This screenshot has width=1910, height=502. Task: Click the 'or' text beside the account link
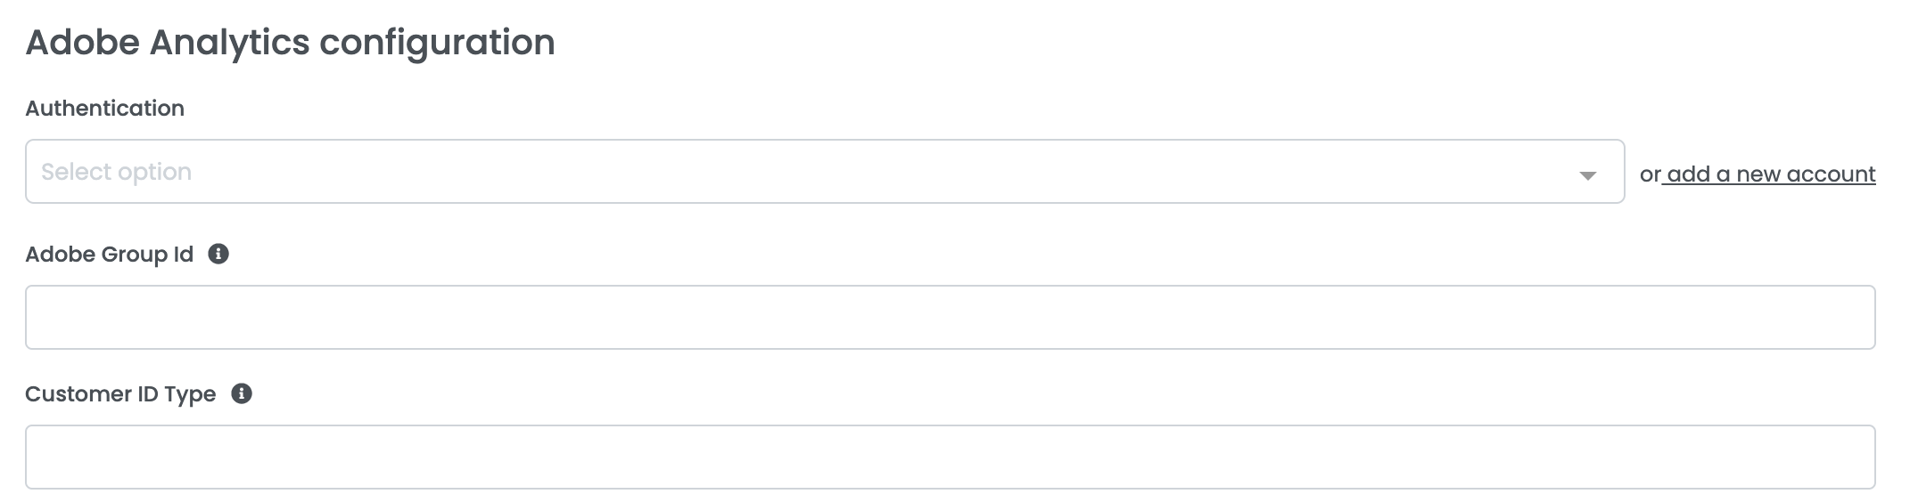pos(1650,174)
